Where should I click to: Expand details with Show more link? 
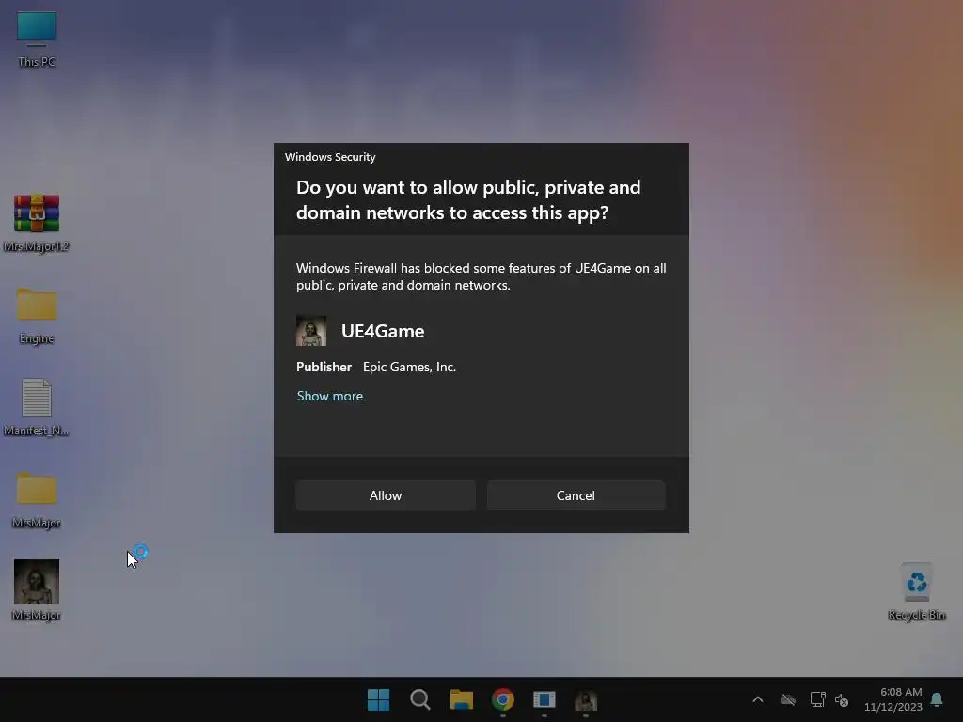click(330, 396)
